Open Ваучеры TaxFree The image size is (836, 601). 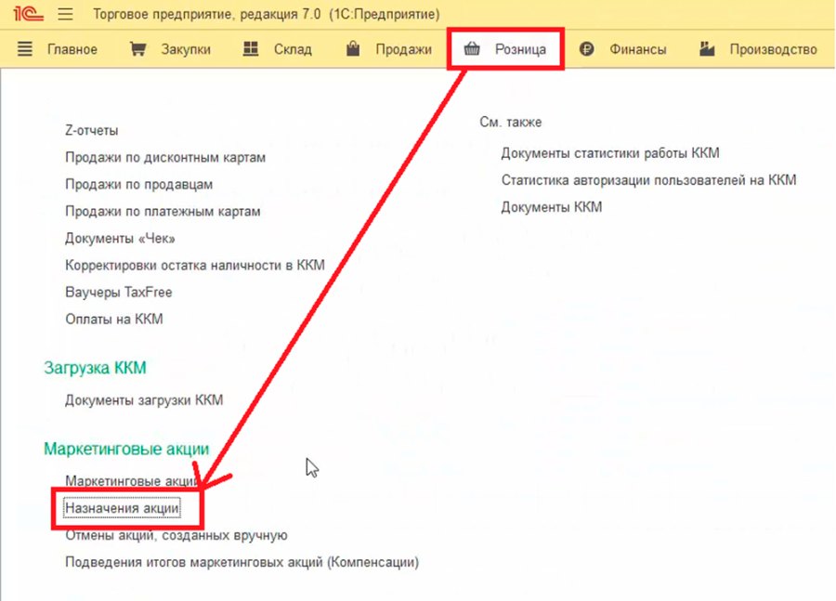click(118, 293)
